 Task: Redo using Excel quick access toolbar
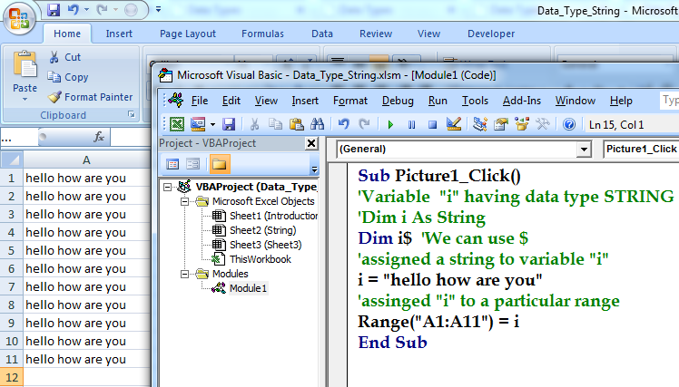click(x=102, y=9)
